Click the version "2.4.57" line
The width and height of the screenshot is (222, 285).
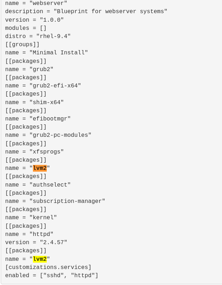click(36, 242)
